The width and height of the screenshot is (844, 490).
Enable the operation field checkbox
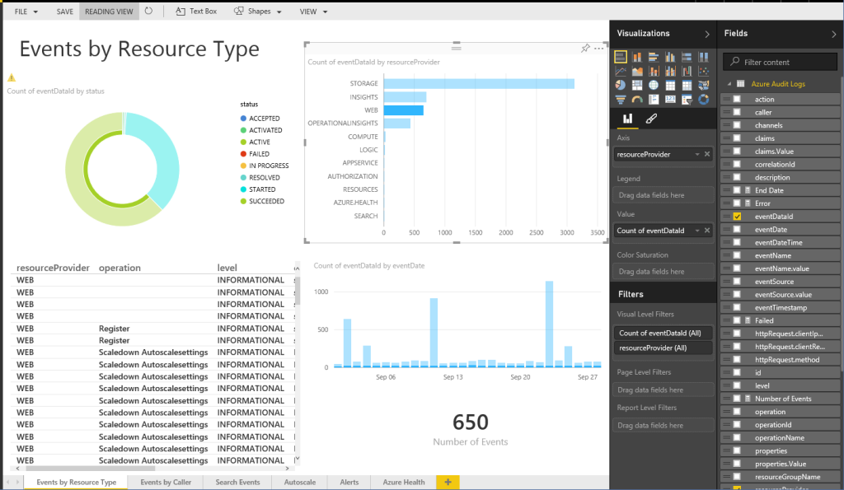tap(737, 412)
